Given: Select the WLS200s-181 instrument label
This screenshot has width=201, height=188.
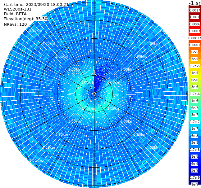Looking at the screenshot, I should (x=18, y=9).
